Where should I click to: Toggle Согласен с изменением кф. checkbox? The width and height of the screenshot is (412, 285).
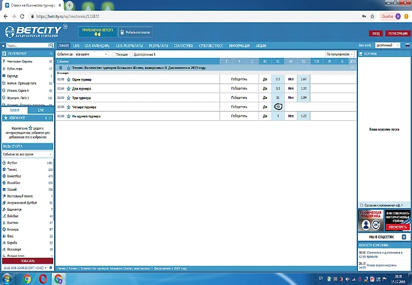[x=360, y=205]
